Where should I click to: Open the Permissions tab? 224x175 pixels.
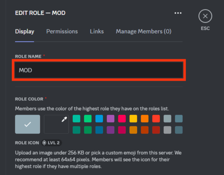coord(62,31)
